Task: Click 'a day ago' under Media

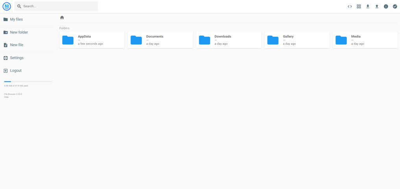Action: pyautogui.click(x=358, y=44)
